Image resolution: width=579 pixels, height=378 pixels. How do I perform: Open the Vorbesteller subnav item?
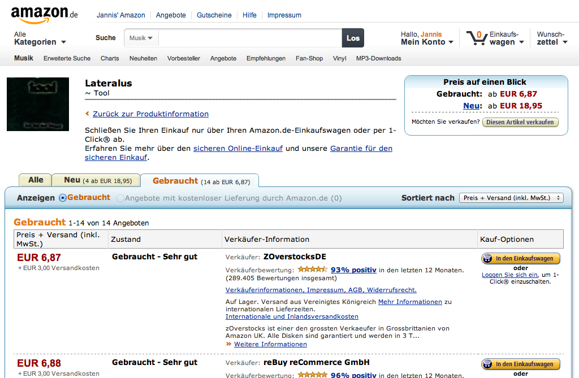point(184,58)
